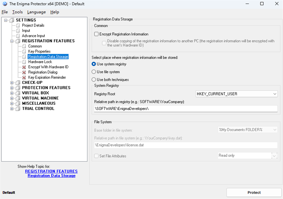Select Advance Input in the tree
The image size is (283, 199).
pyautogui.click(x=33, y=36)
